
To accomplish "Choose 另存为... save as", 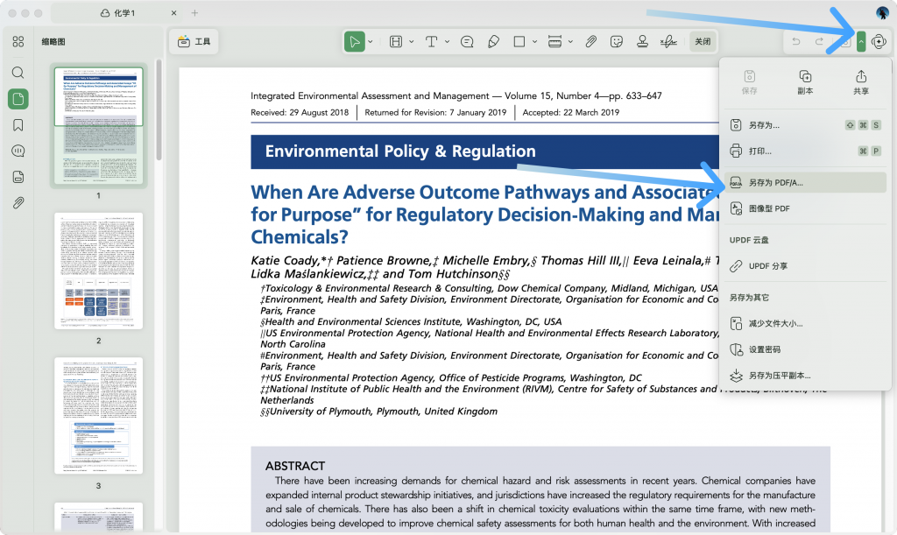I will 805,125.
